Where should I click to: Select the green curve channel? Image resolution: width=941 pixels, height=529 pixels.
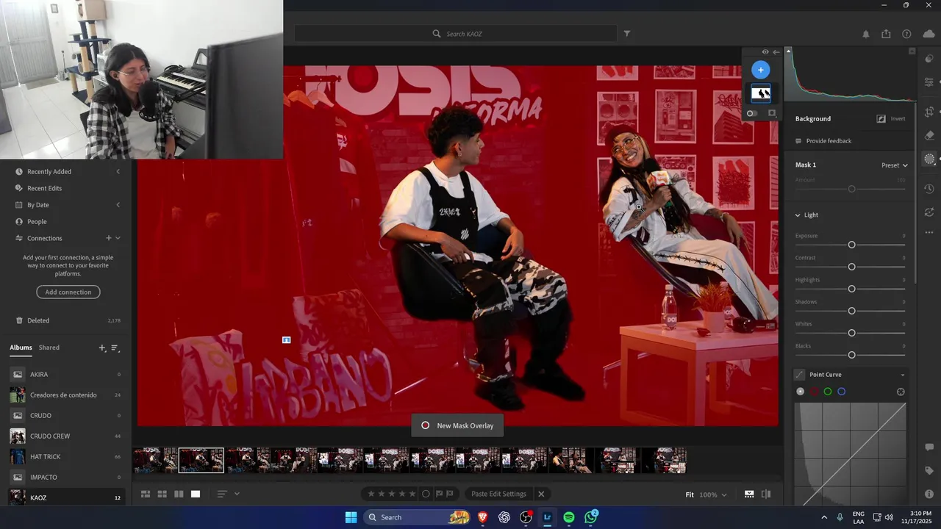[828, 392]
